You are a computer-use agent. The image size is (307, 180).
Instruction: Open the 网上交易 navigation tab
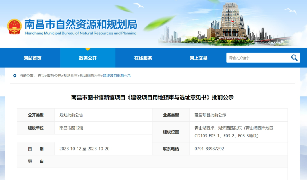(198, 58)
